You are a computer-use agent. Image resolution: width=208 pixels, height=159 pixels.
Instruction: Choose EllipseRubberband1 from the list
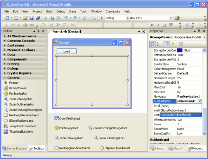[x=181, y=111]
